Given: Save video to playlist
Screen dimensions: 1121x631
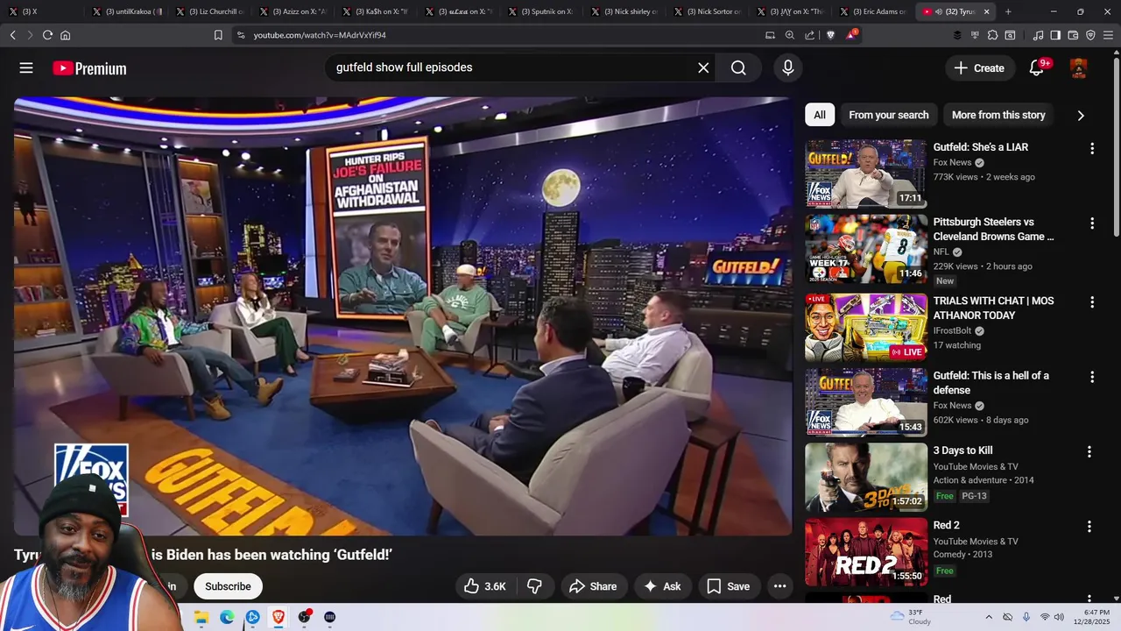Looking at the screenshot, I should (729, 586).
